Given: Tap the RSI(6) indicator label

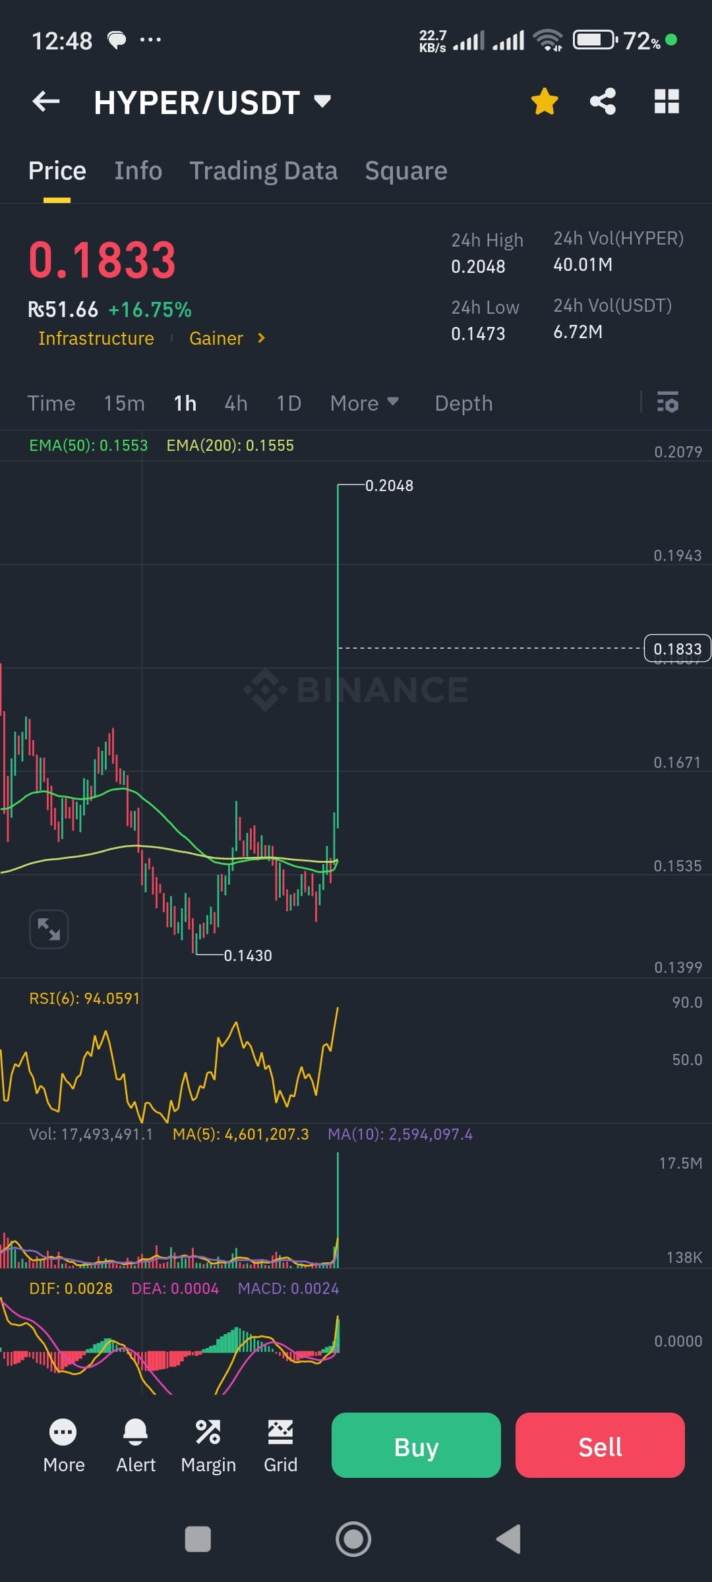Looking at the screenshot, I should tap(84, 999).
